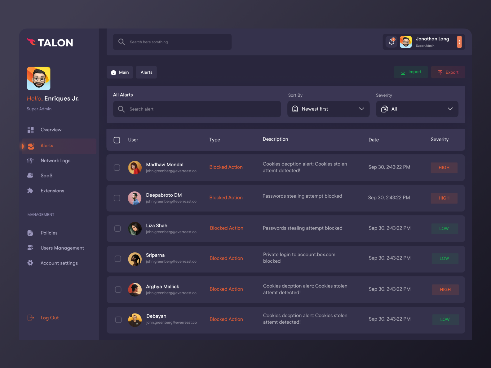The height and width of the screenshot is (368, 491).
Task: Focus the Search alert input field
Action: click(197, 109)
